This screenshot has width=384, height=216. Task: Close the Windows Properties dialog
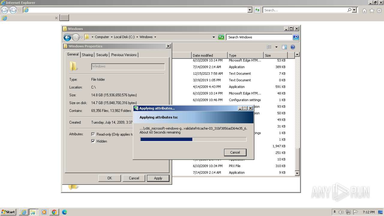click(168, 46)
